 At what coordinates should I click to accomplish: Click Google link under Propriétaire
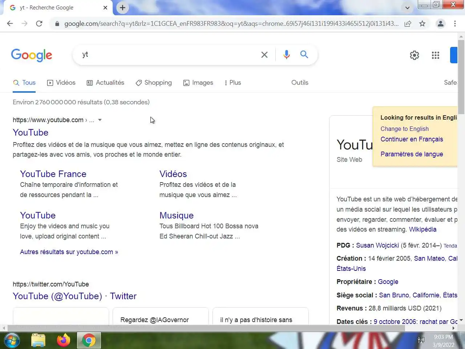point(388,282)
